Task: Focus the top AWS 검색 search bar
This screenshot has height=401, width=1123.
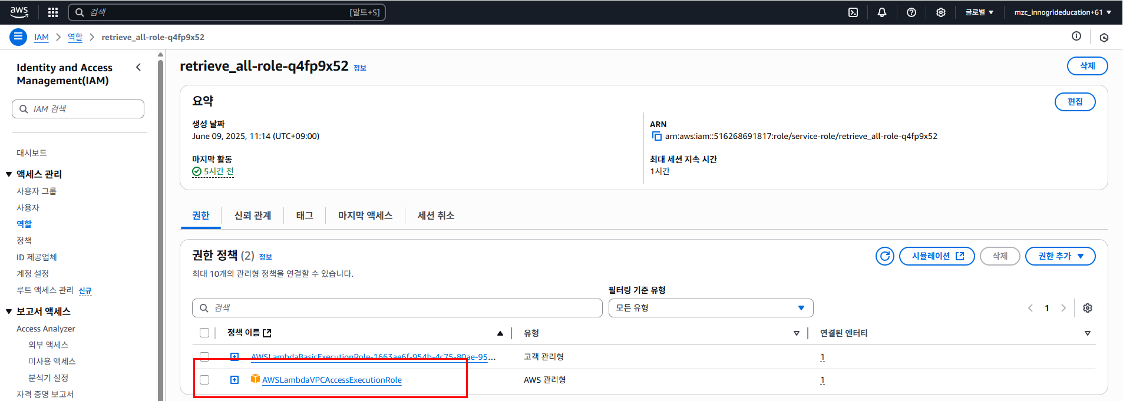Action: click(227, 12)
